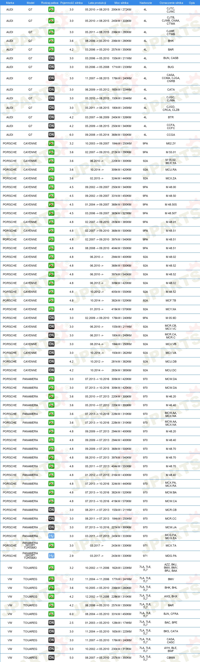The image size is (200, 662).
Task: Click petrol icon in Audi Q7 245kW / 333KM row
Action: point(51,21)
